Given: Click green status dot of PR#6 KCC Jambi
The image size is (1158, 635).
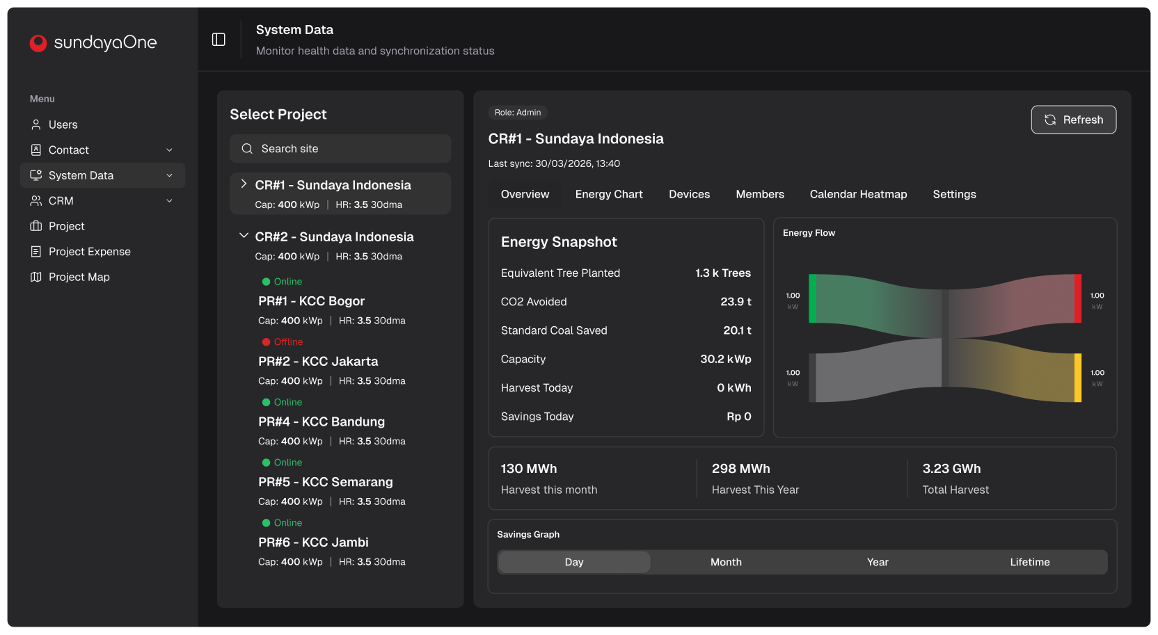Looking at the screenshot, I should [266, 523].
